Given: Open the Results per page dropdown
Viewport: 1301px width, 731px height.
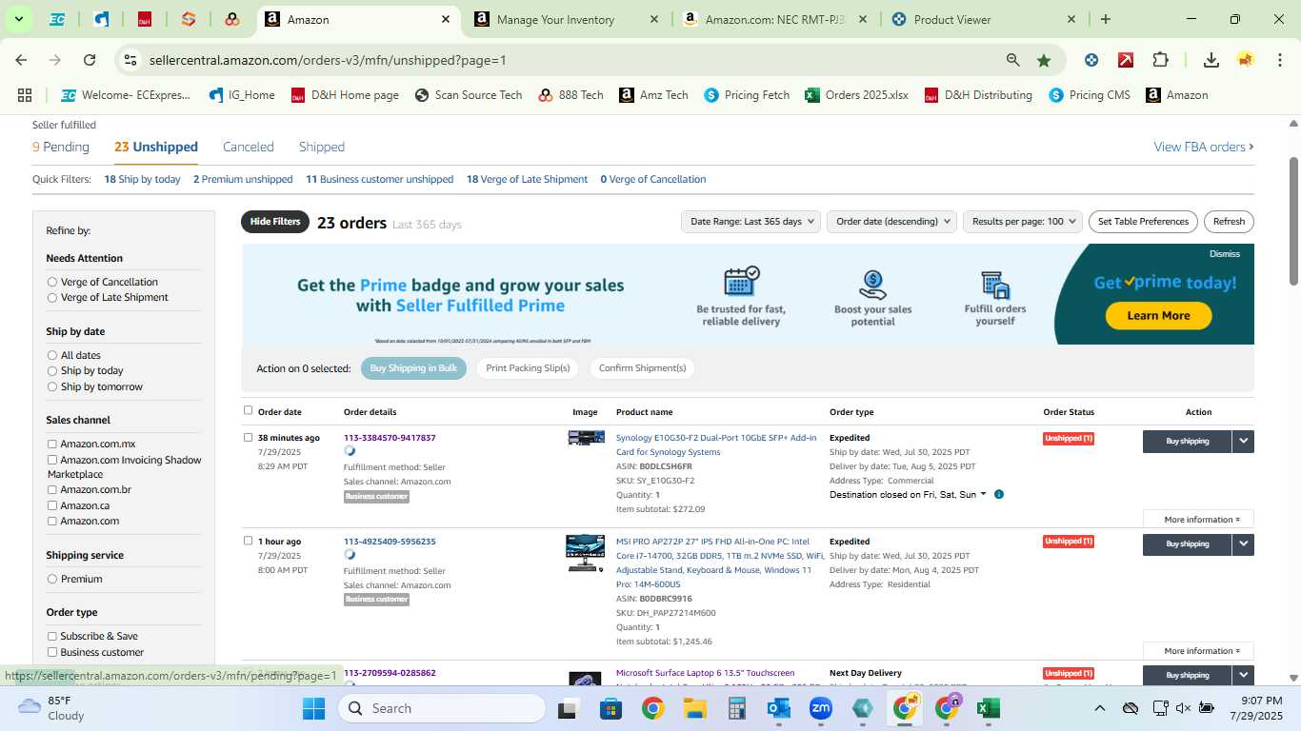Looking at the screenshot, I should click(1023, 222).
